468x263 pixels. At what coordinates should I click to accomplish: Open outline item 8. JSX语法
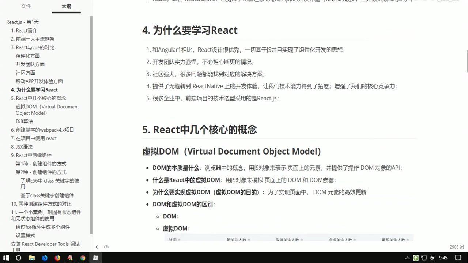point(22,146)
